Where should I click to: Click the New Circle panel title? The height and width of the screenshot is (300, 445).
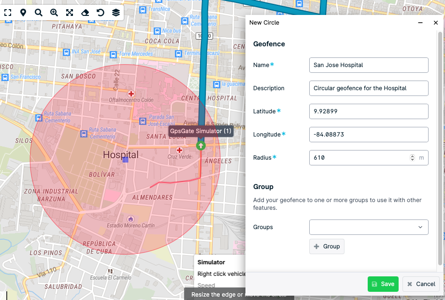(x=264, y=23)
